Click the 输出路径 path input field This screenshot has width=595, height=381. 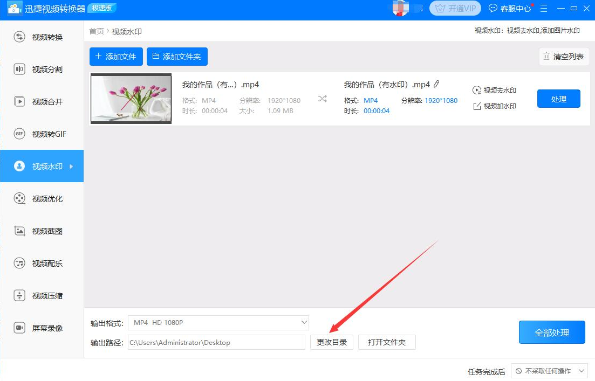tap(217, 342)
